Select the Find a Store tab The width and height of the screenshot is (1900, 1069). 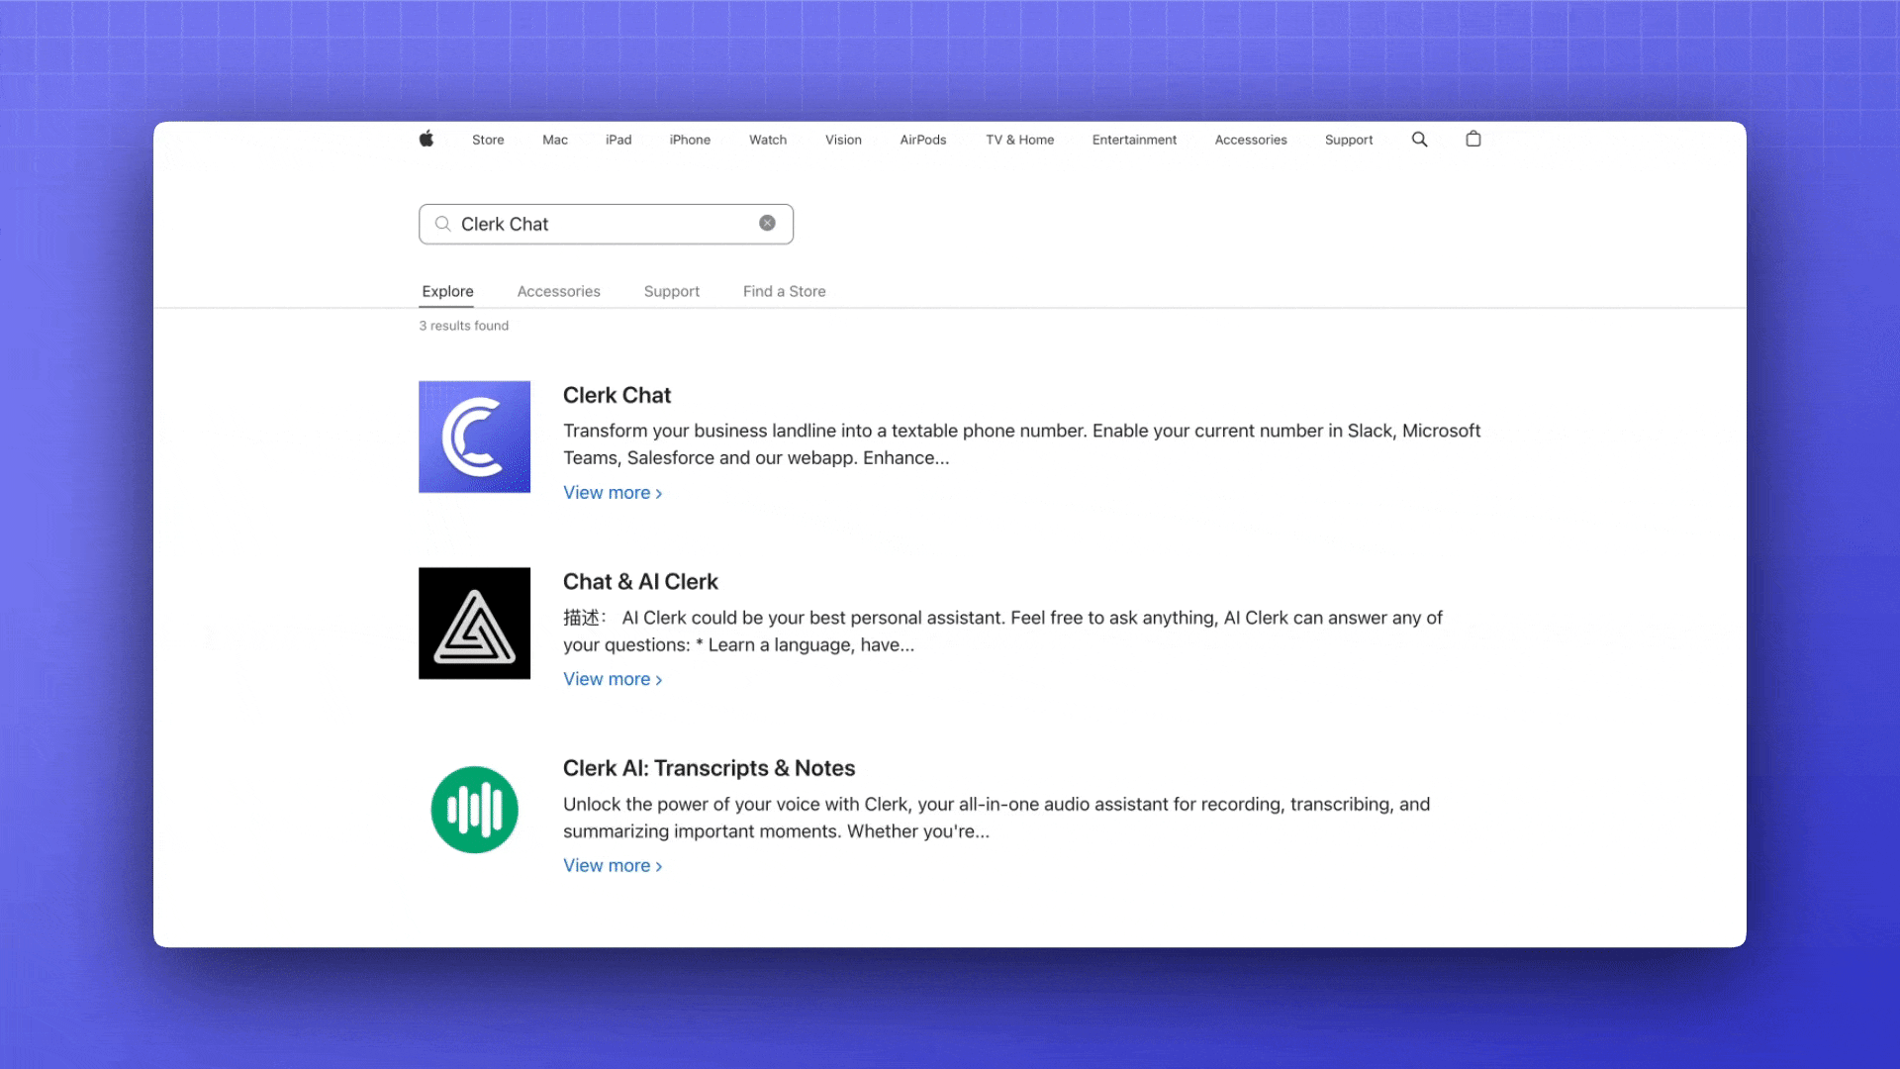click(x=784, y=291)
